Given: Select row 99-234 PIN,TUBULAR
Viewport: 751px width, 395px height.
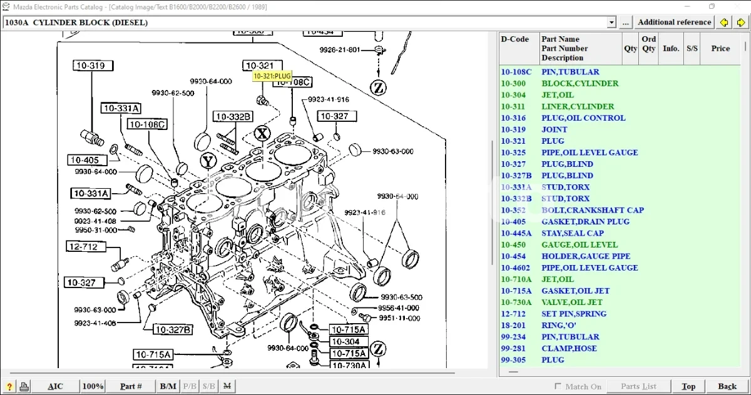Looking at the screenshot, I should tap(620, 337).
